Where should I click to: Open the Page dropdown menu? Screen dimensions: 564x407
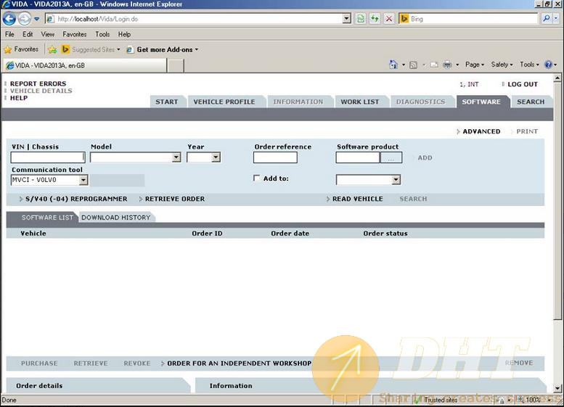click(475, 65)
